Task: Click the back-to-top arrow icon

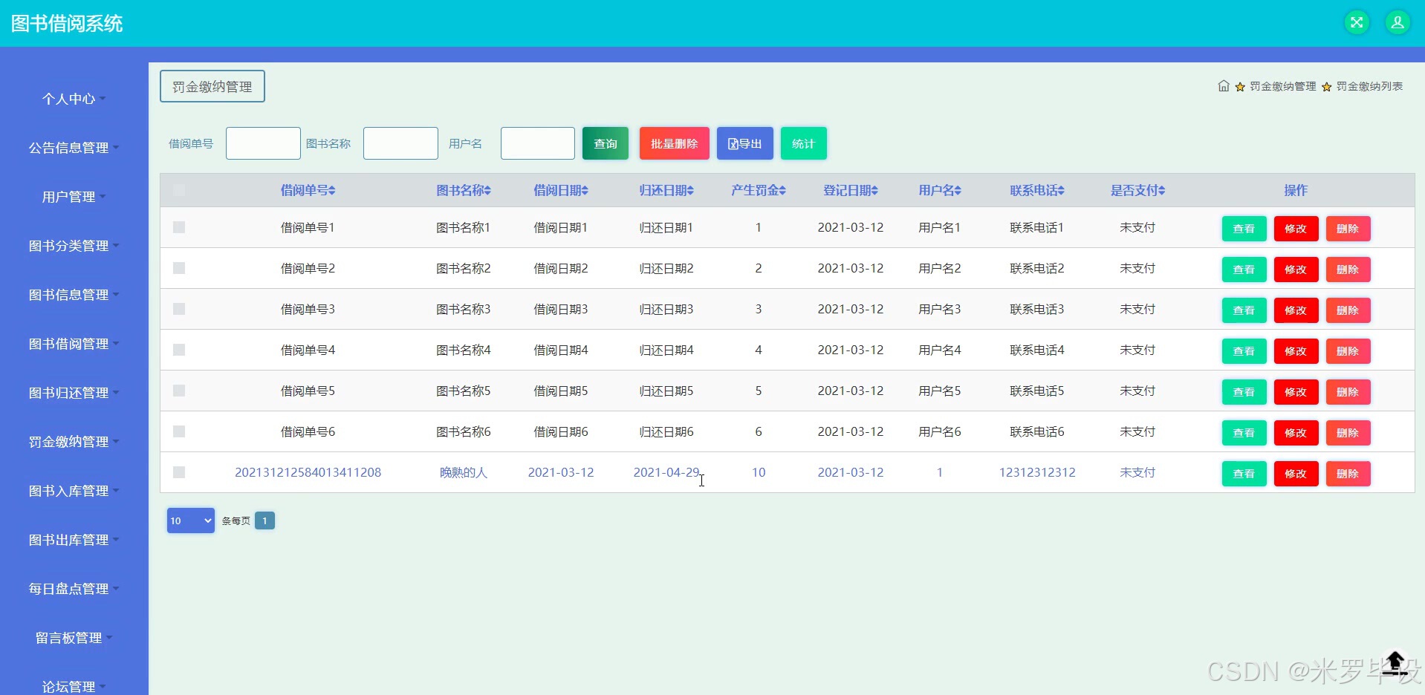Action: click(1395, 662)
